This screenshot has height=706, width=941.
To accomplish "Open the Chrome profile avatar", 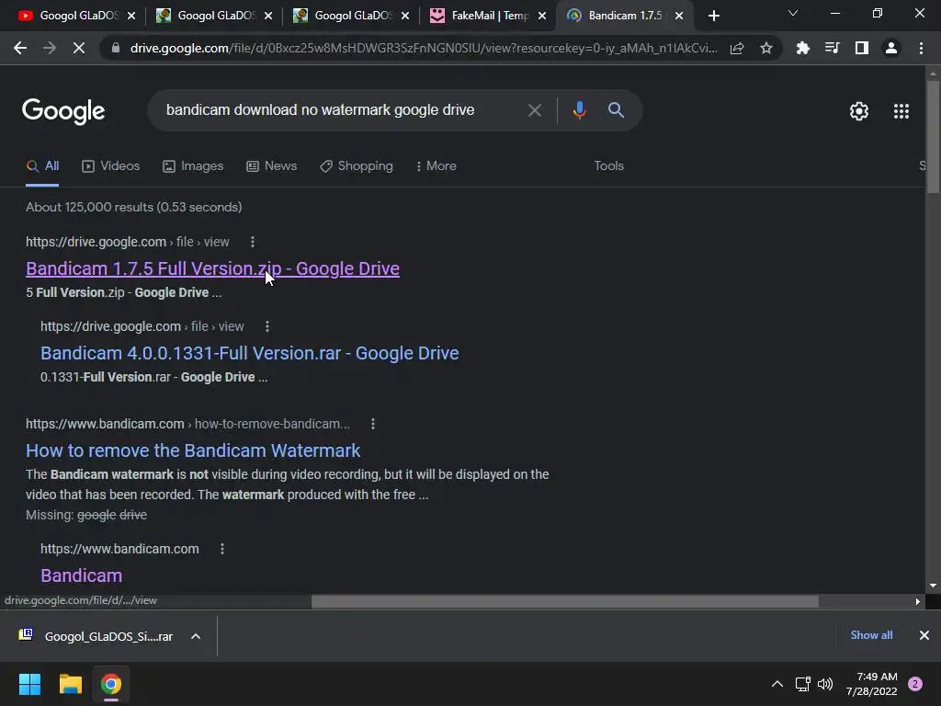I will [x=891, y=48].
